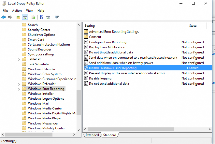Select Windows Installer in the tree

pos(41,94)
